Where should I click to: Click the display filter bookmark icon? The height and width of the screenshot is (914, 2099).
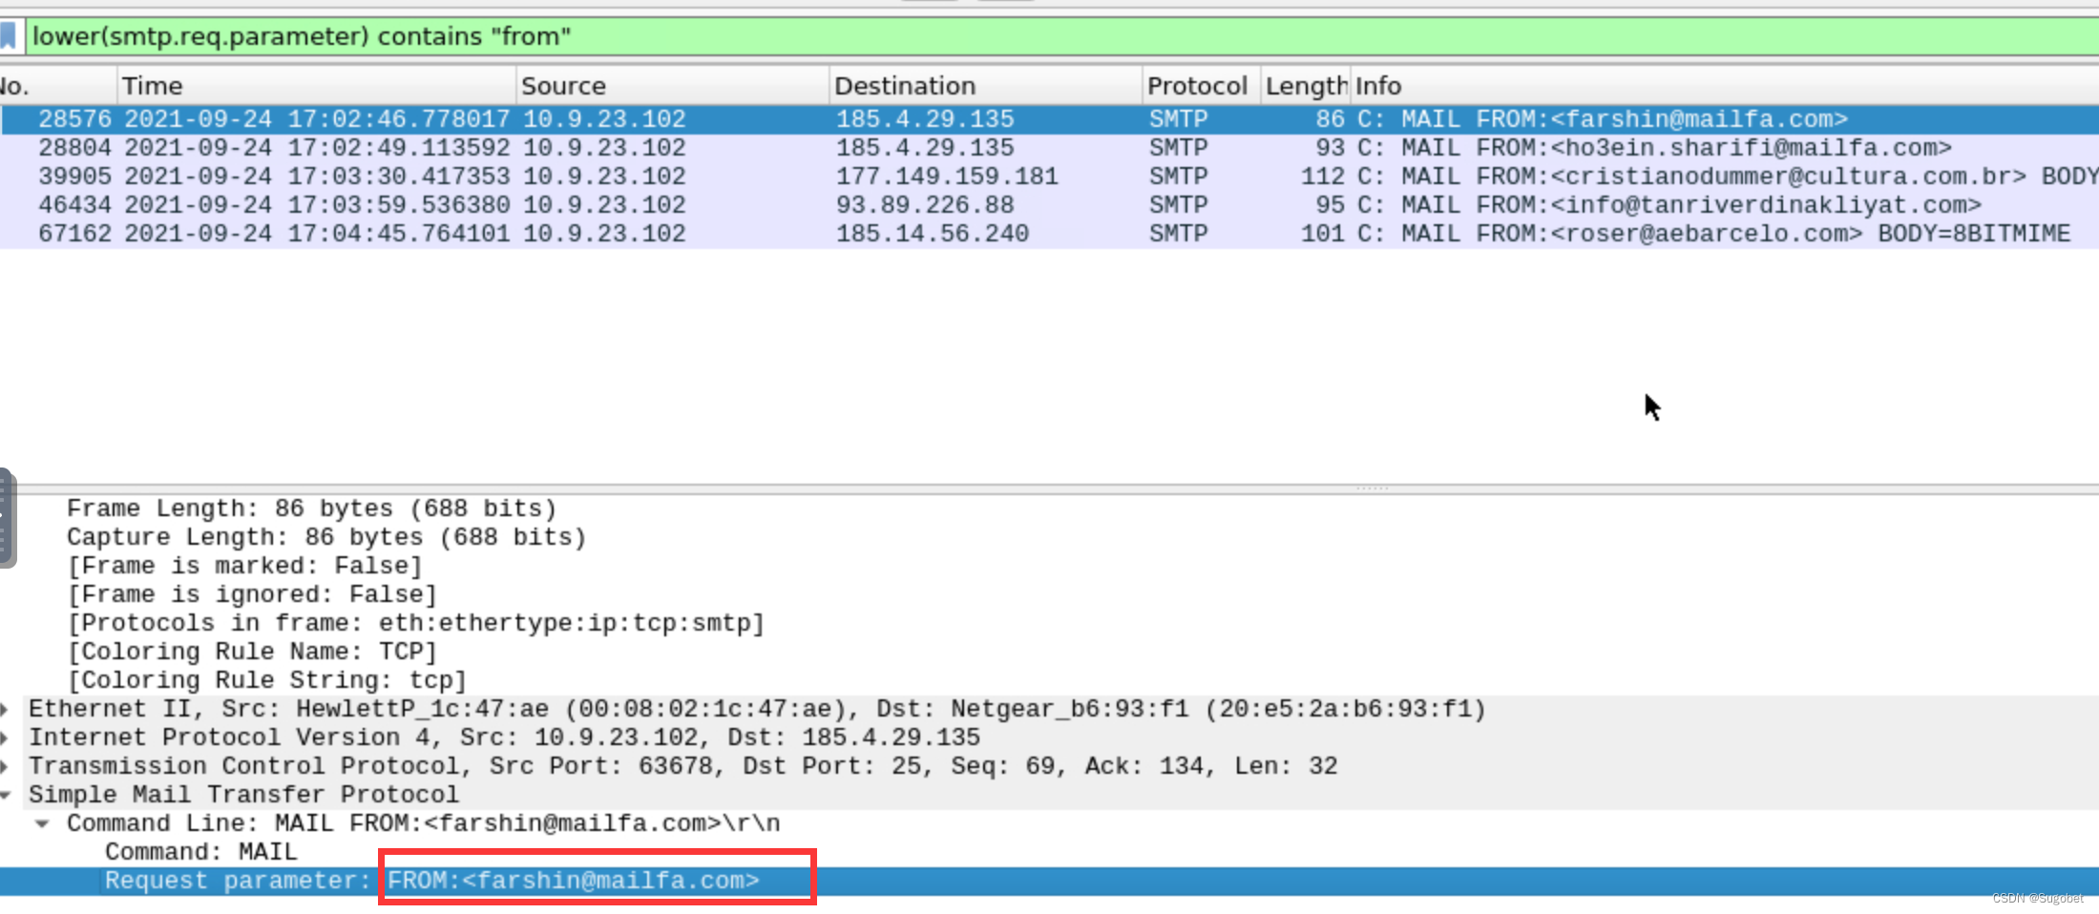(x=9, y=36)
